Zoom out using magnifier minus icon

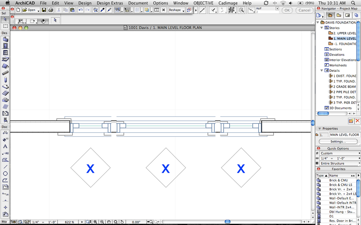pyautogui.click(x=102, y=222)
